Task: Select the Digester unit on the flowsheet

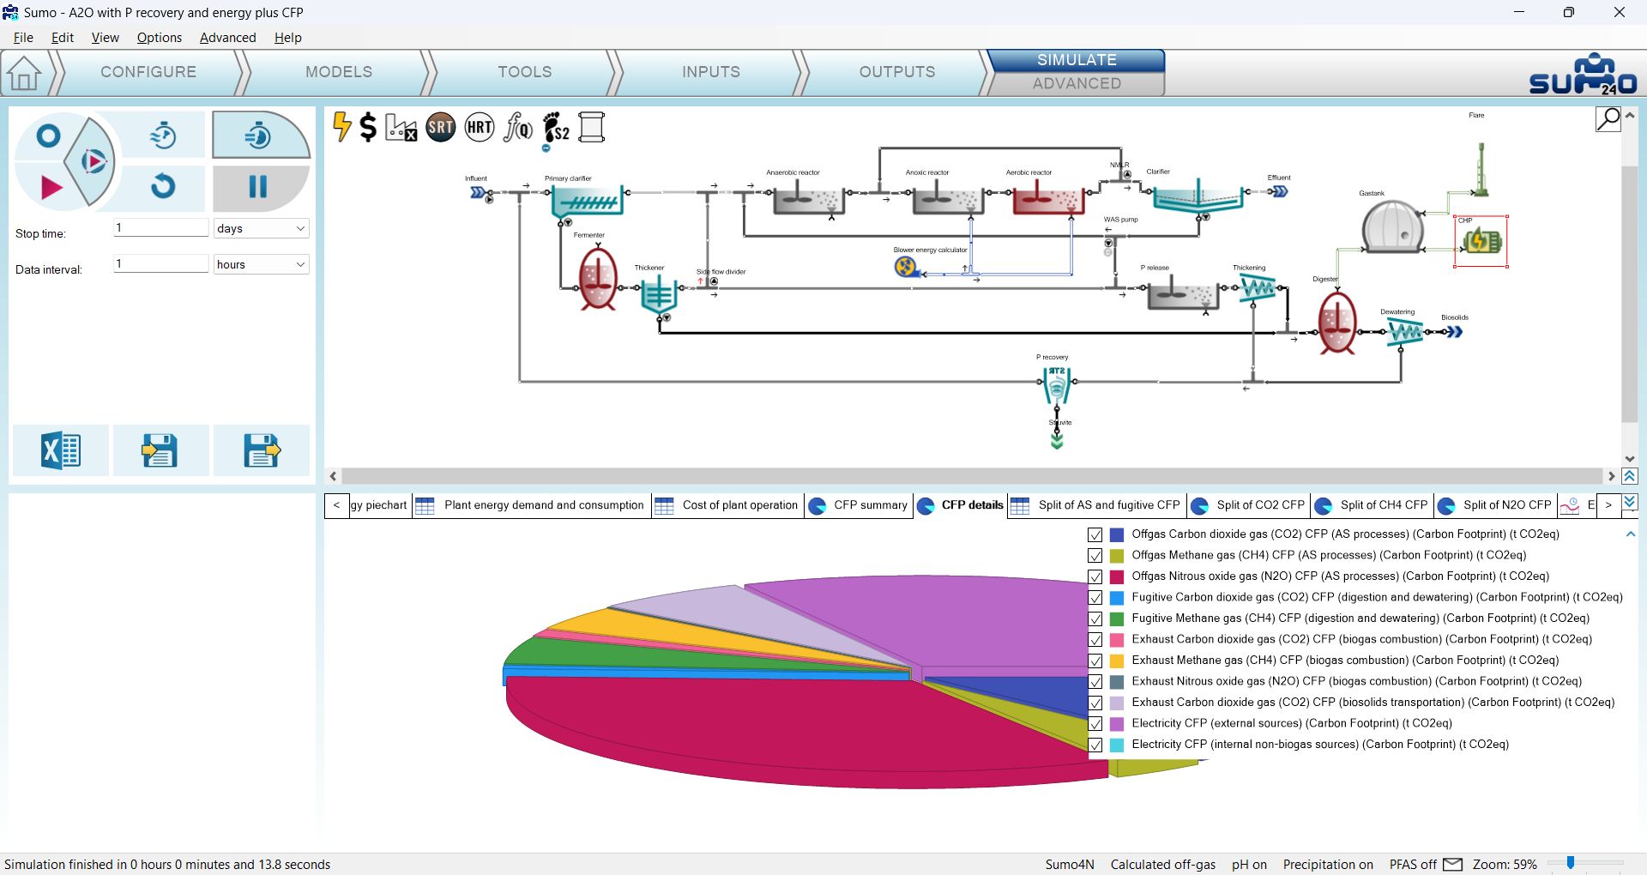Action: 1336,323
